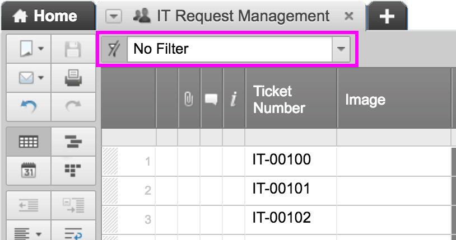Click the Redo arrow icon
The height and width of the screenshot is (240, 456).
[x=73, y=106]
